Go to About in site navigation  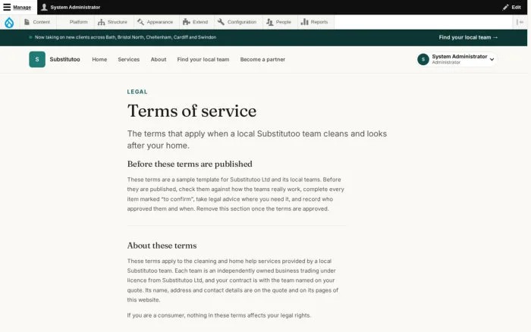click(159, 60)
